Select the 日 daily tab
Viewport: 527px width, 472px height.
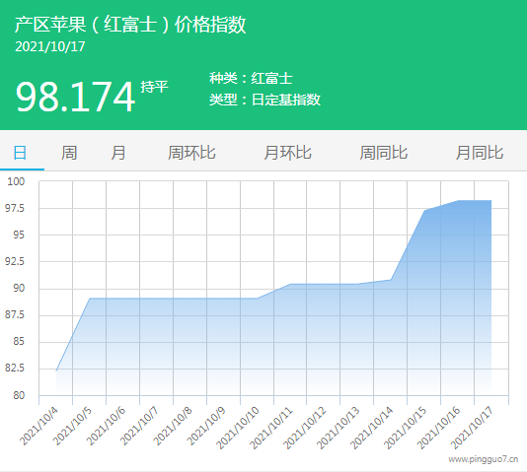click(20, 153)
